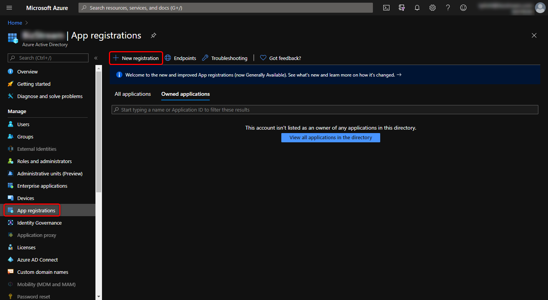Switch to the All applications tab
This screenshot has width=548, height=300.
[x=133, y=94]
